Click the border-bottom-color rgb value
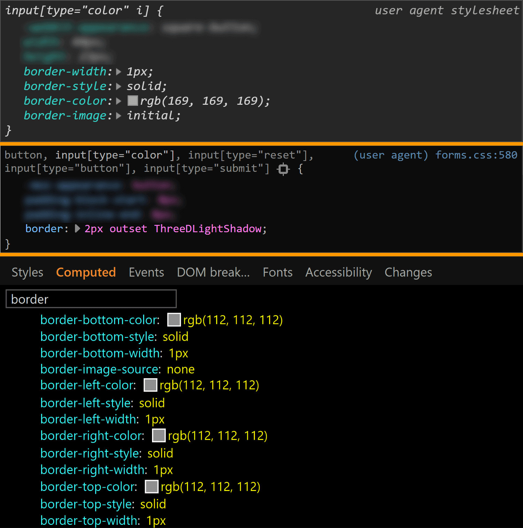This screenshot has height=528, width=523. [x=233, y=320]
